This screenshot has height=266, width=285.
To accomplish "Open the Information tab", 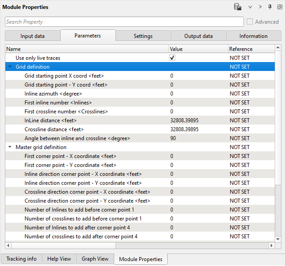I will pos(253,36).
